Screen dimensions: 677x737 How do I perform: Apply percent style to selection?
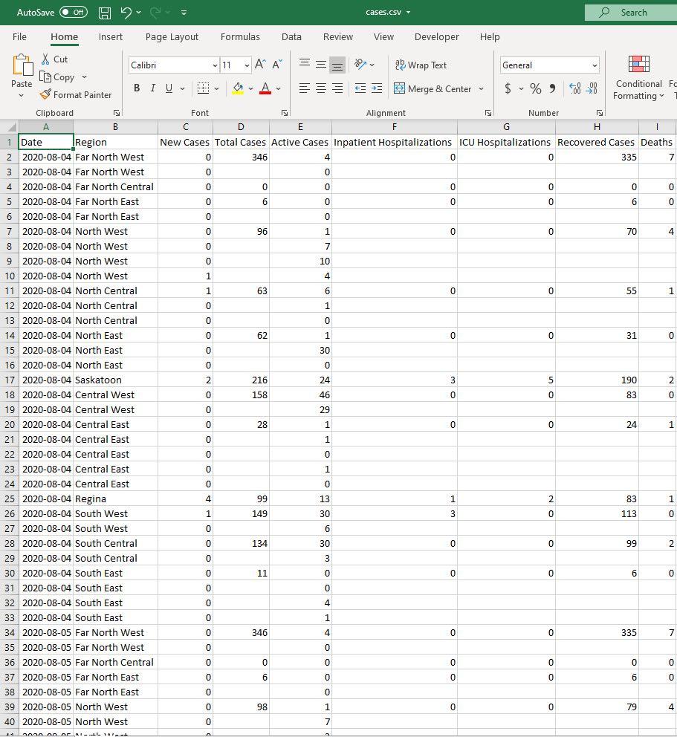coord(535,88)
